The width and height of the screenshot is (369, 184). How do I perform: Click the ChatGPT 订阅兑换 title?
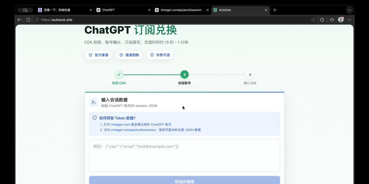[130, 30]
